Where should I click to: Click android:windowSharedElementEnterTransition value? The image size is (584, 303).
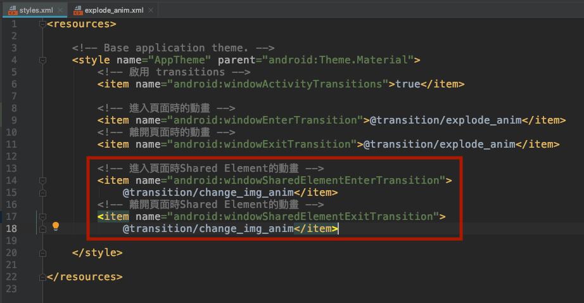pos(307,181)
